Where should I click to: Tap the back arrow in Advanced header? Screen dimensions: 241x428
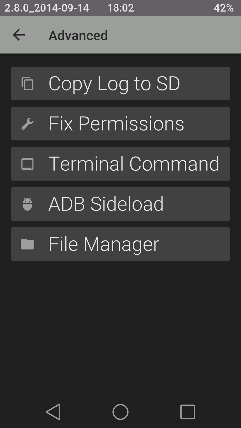(x=19, y=35)
